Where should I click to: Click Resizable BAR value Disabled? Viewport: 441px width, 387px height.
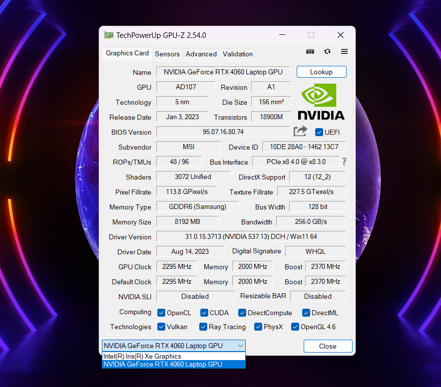[x=318, y=296]
